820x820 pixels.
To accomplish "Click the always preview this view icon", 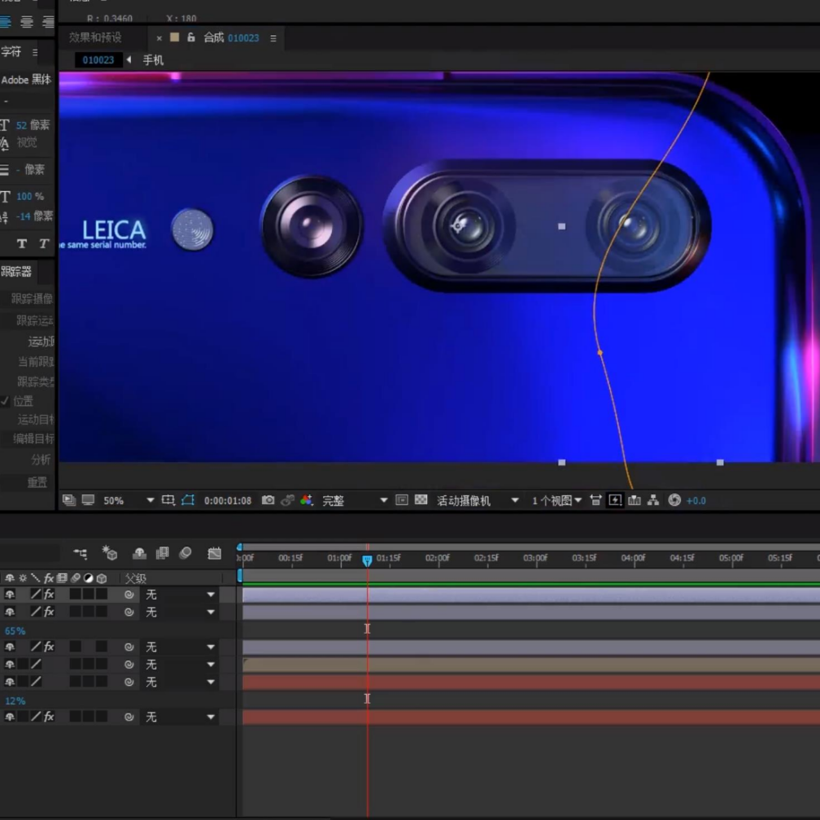I will point(68,500).
